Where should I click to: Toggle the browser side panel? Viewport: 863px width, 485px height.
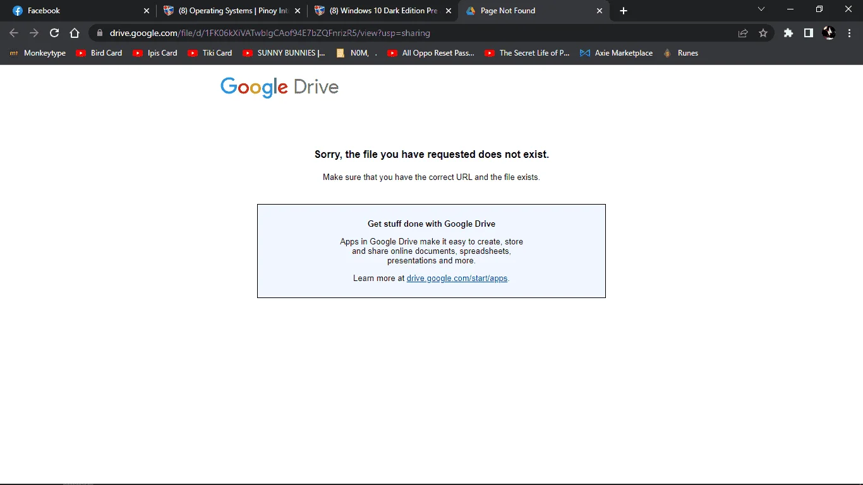[809, 33]
